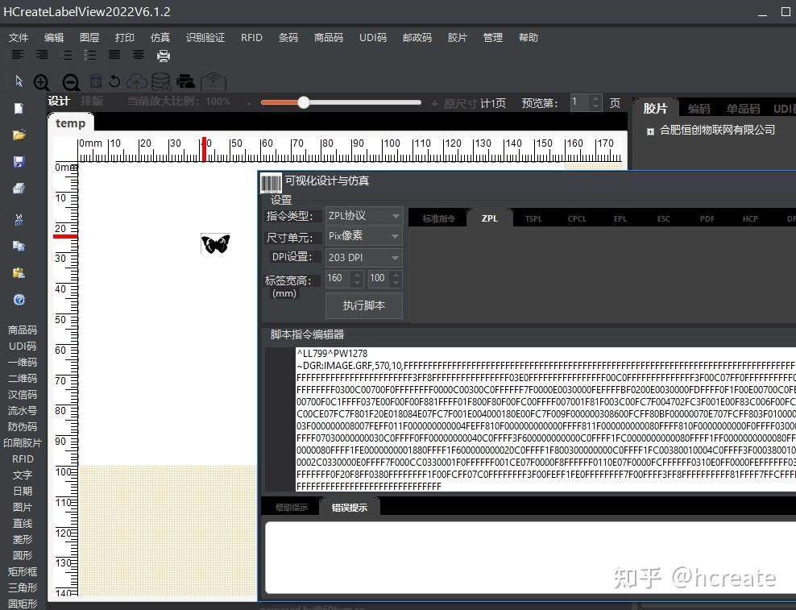Click the RFID reader icon in the toolbar
This screenshot has width=796, height=610.
pyautogui.click(x=213, y=81)
